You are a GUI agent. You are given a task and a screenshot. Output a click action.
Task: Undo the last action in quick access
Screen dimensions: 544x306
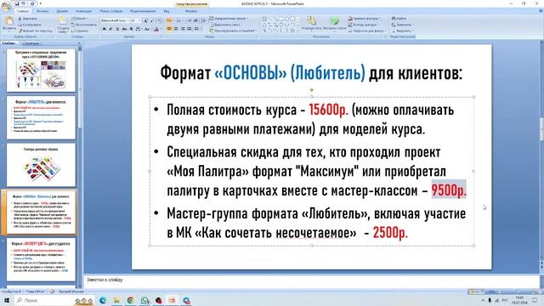[24, 3]
